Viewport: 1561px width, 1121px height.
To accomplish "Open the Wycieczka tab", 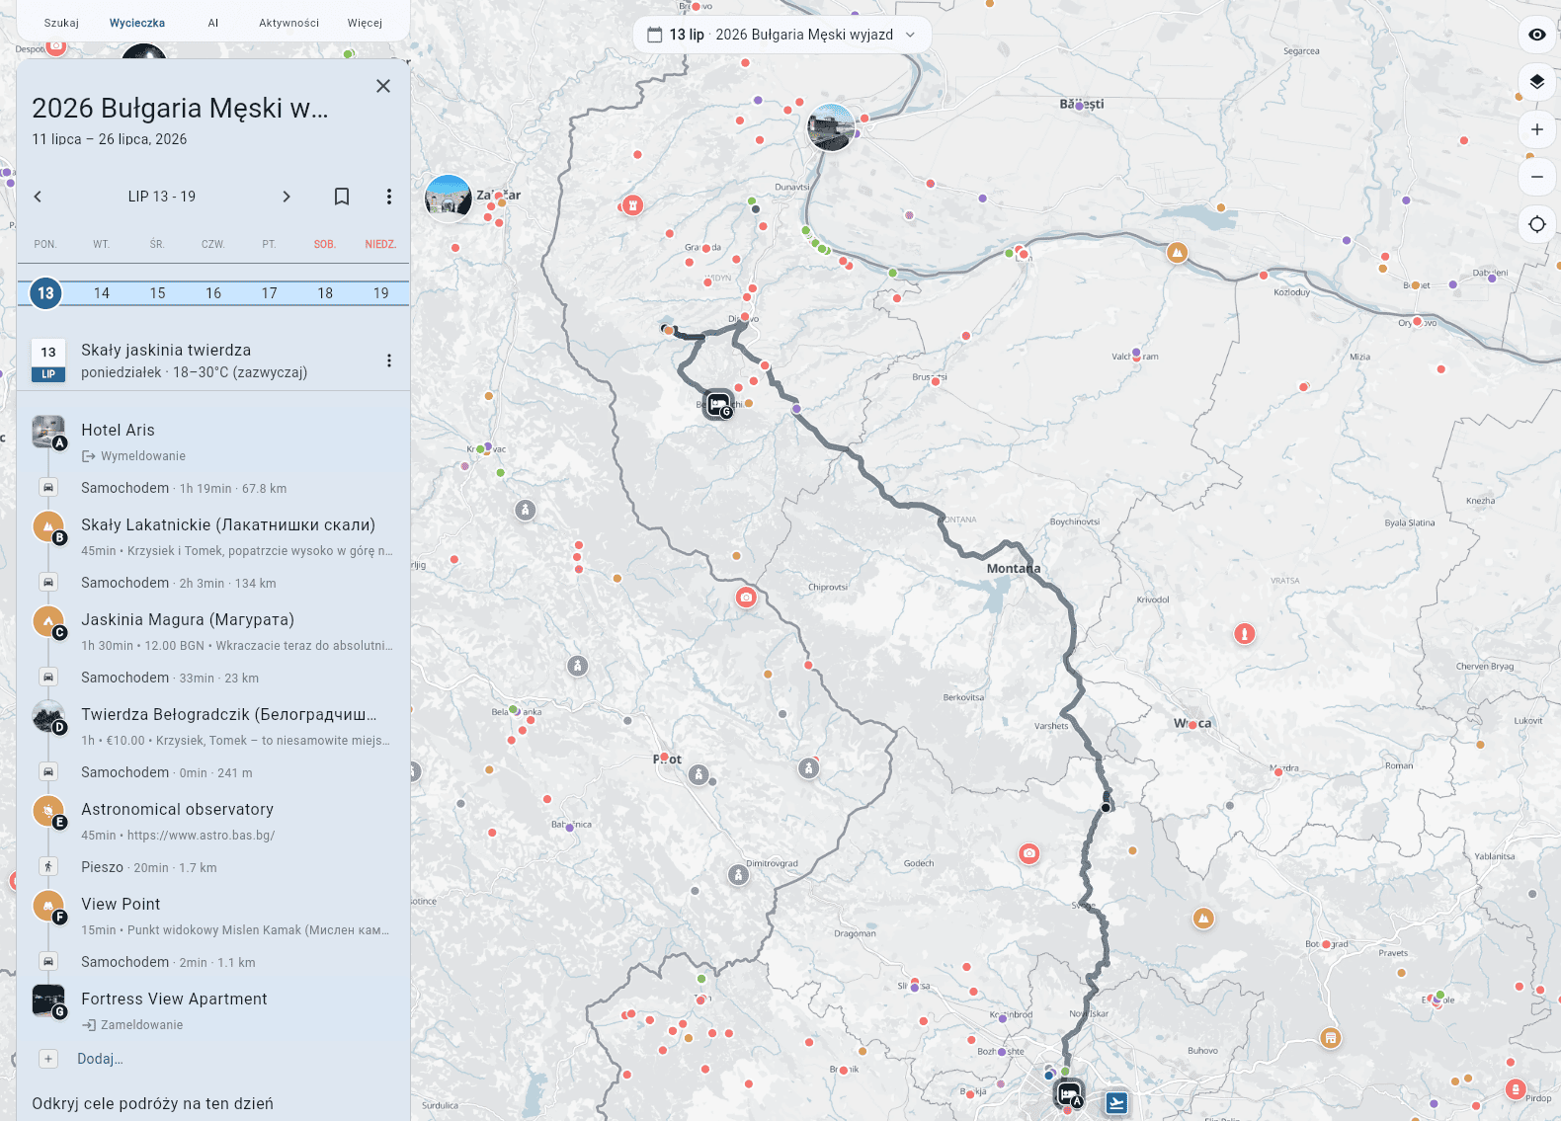I will [137, 23].
